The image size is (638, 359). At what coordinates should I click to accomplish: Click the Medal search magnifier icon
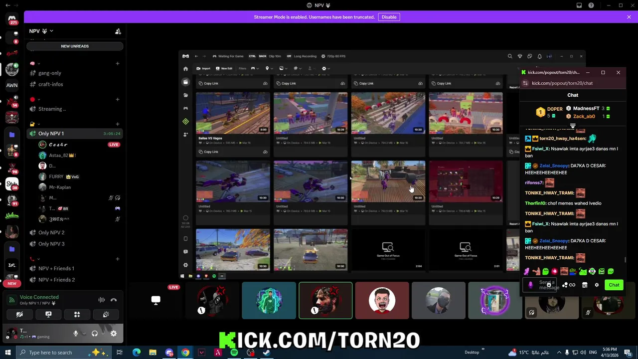point(510,56)
